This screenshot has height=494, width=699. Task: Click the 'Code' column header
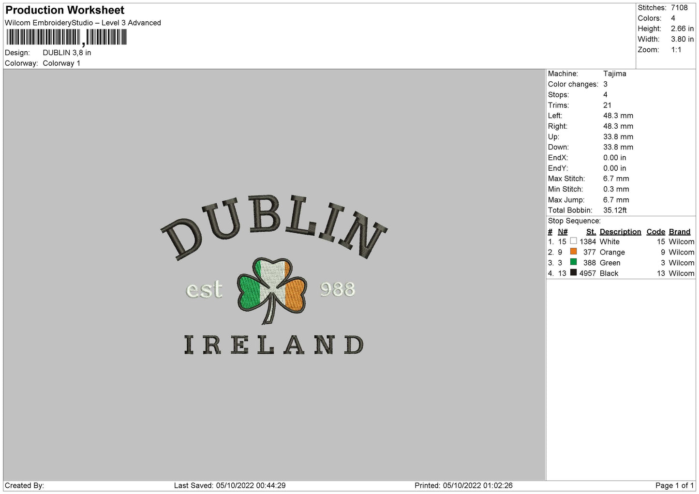click(655, 232)
